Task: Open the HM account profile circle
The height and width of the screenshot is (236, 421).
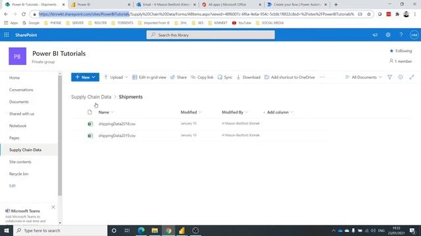Action: tap(414, 35)
